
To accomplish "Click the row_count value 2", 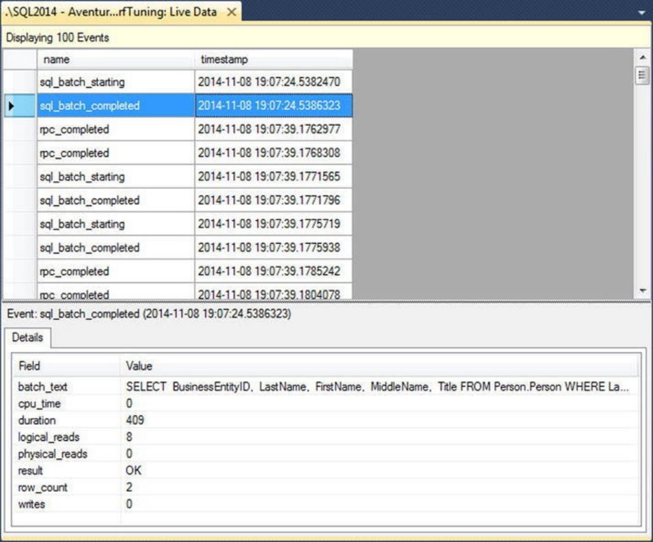I will tap(129, 487).
